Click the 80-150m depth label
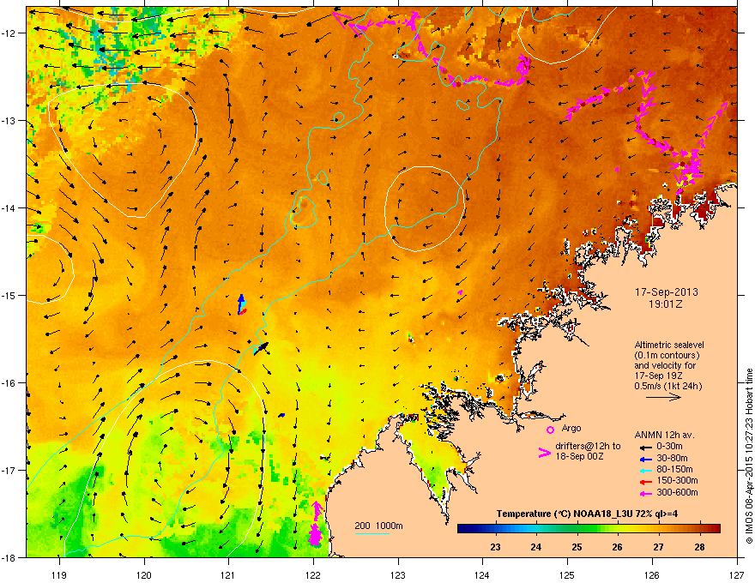This screenshot has width=755, height=583. coord(674,469)
